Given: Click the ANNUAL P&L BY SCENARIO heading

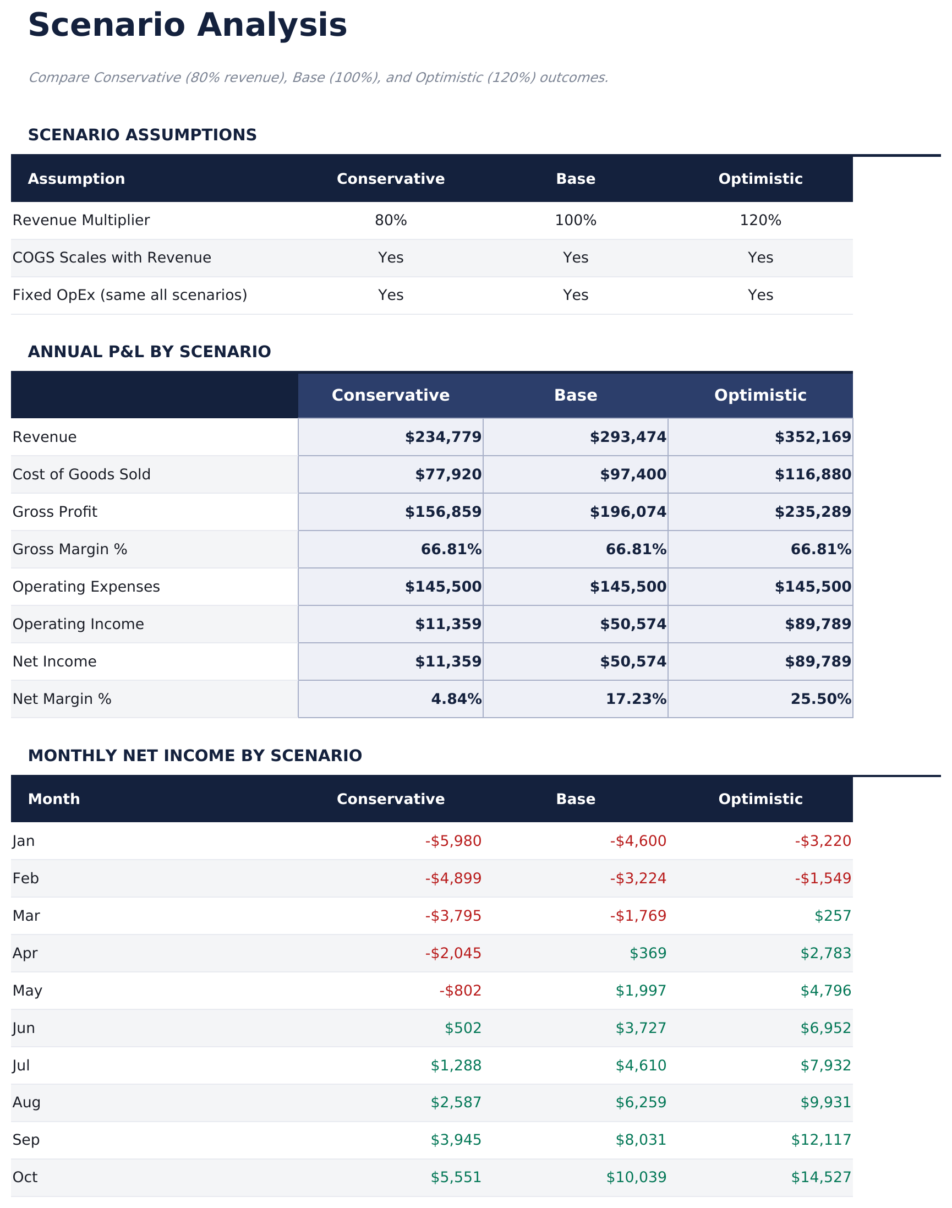Looking at the screenshot, I should pos(149,352).
